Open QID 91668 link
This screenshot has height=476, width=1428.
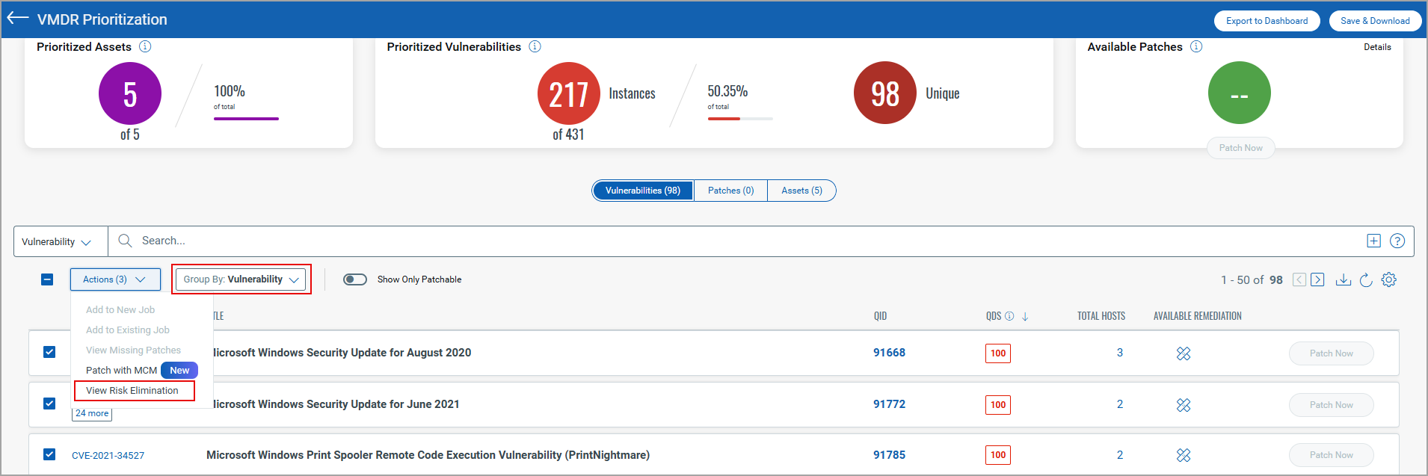coord(889,353)
